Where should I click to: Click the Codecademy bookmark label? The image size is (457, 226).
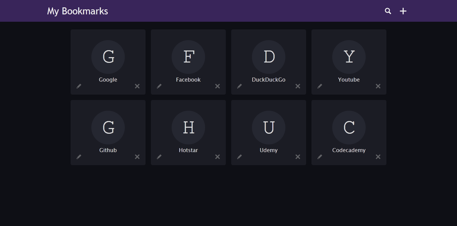349,150
